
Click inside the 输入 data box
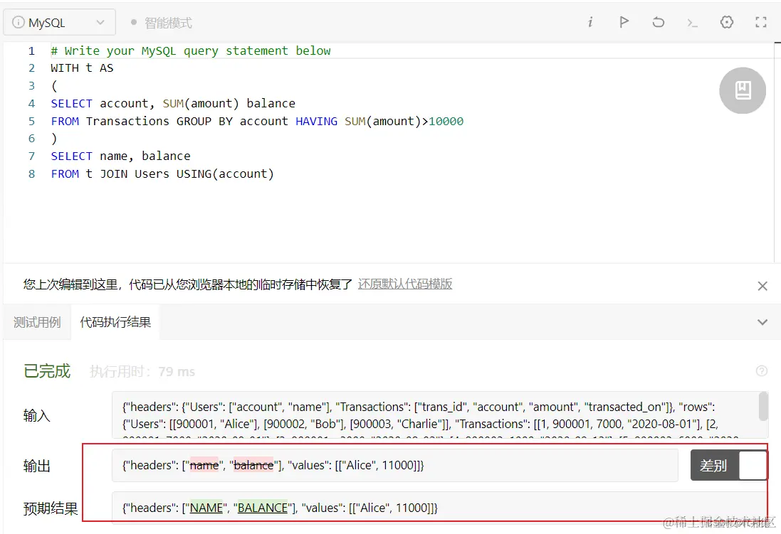click(434, 415)
